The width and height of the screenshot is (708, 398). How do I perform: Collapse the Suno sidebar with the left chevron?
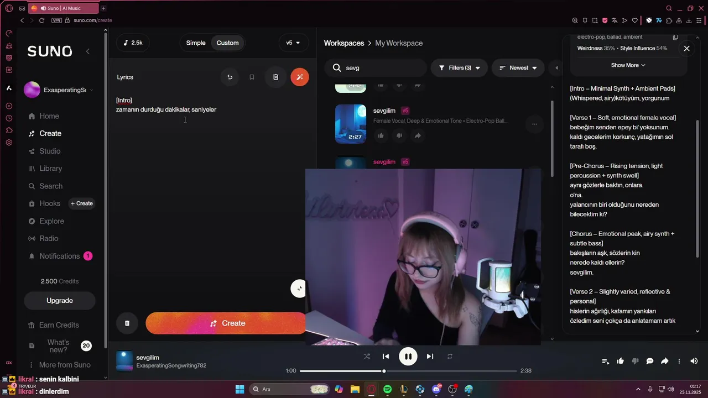(87, 51)
